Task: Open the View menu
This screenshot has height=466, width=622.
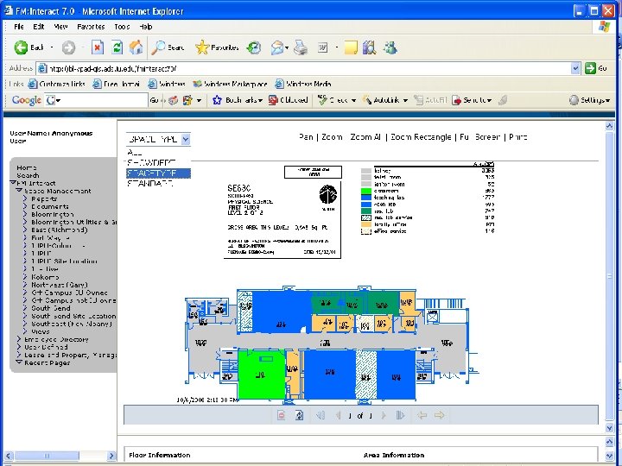Action: 60,27
